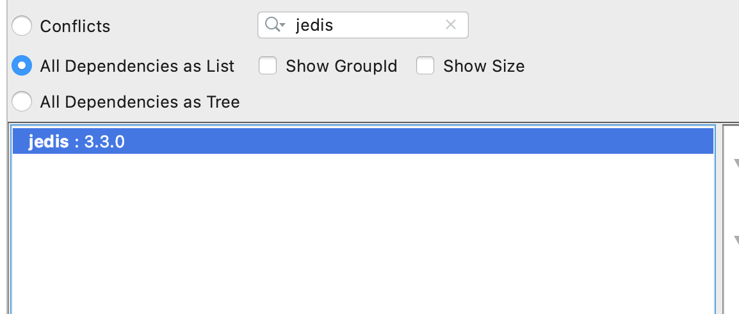Click the All Dependencies as Tree label
The width and height of the screenshot is (739, 314).
coord(140,102)
